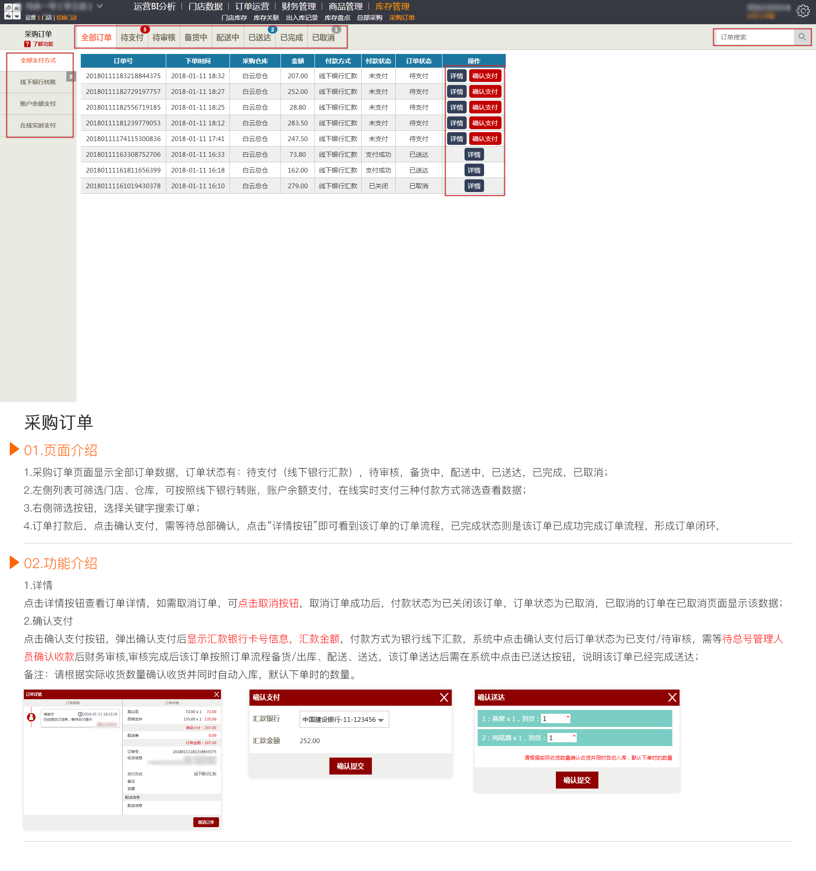Go to 采购订单 submenu

point(402,18)
